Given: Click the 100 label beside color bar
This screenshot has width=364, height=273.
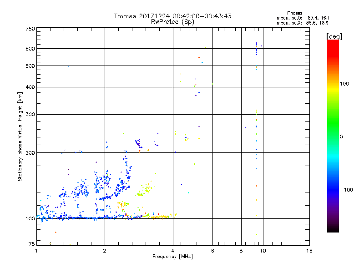Looking at the screenshot, I should coord(344,84).
